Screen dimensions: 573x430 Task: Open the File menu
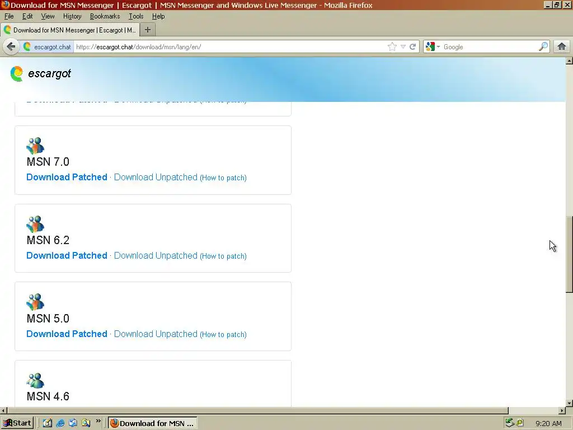(x=9, y=16)
